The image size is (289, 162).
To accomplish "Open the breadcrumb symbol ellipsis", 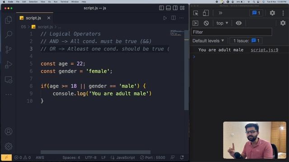I will (x=60, y=27).
